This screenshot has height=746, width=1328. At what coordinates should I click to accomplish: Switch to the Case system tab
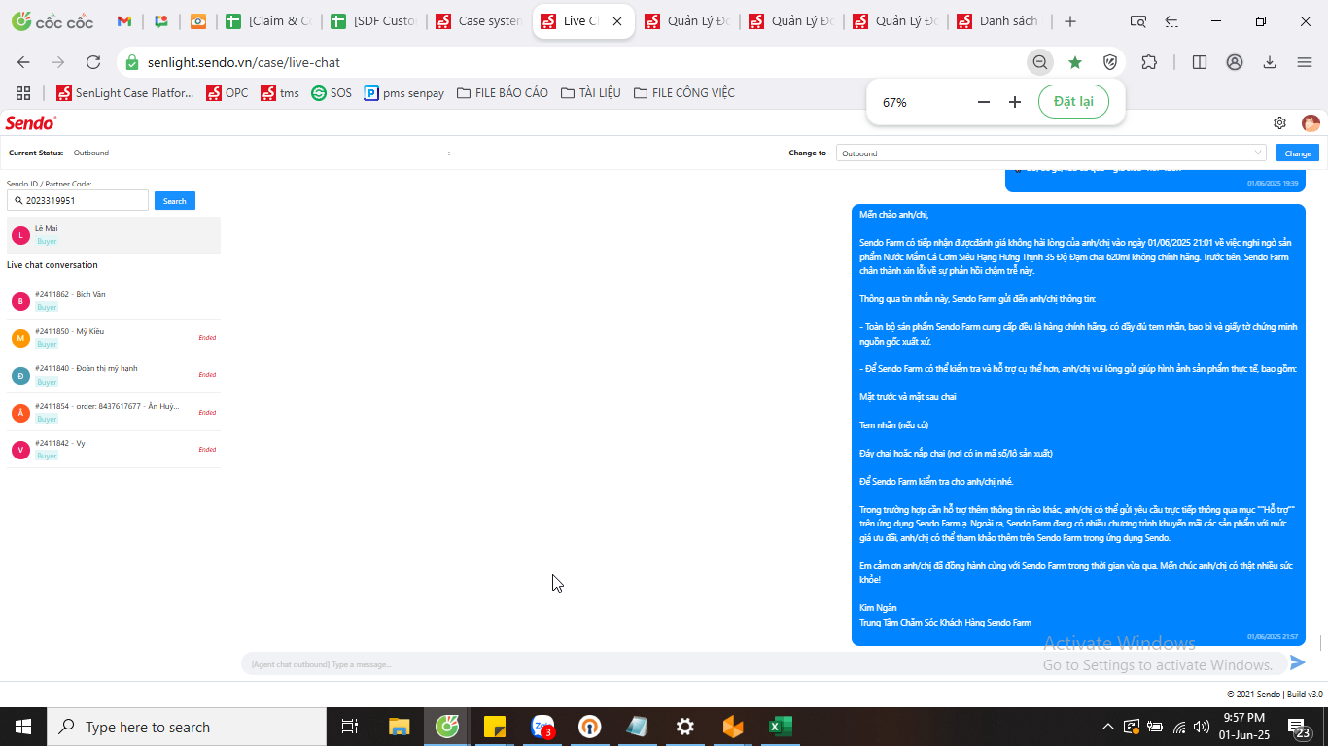tap(478, 21)
